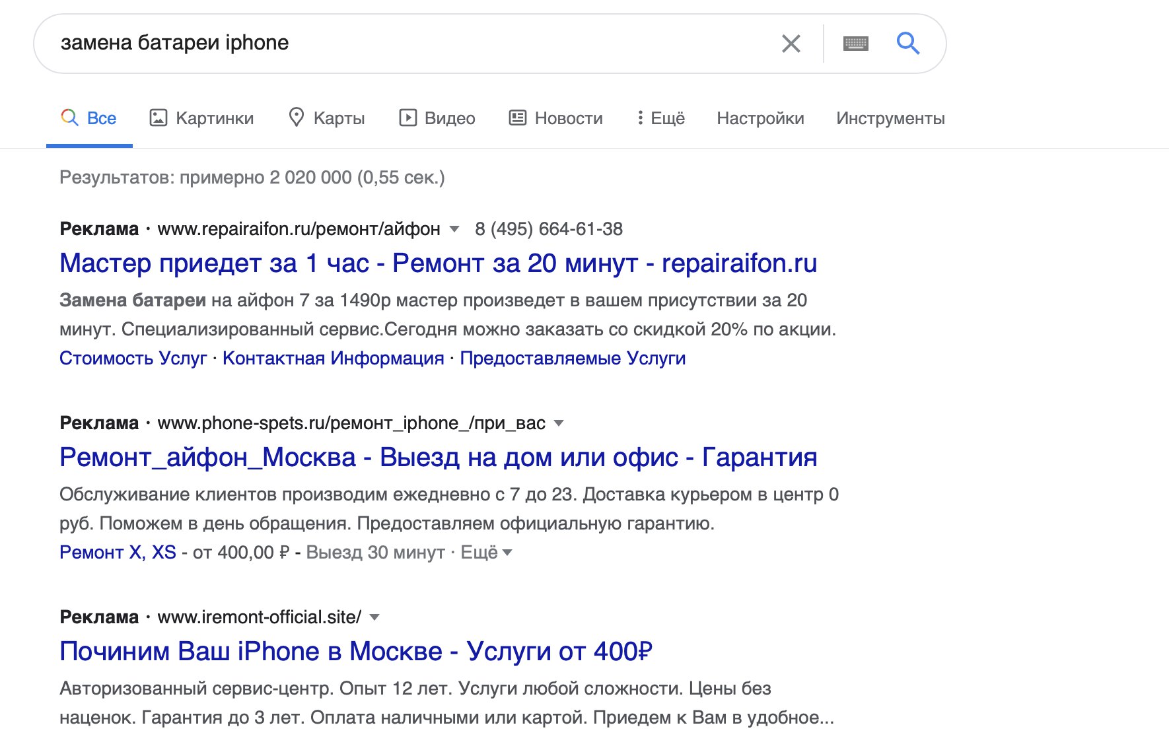Viewport: 1169px width, 754px height.
Task: Switch to the Карты tab
Action: (327, 118)
